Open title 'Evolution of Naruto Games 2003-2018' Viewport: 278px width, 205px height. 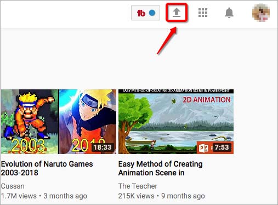click(x=47, y=168)
